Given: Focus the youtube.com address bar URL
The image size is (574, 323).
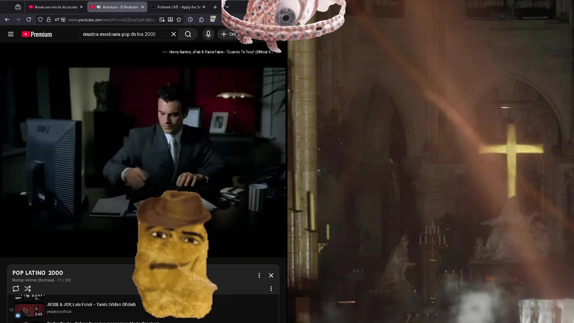Looking at the screenshot, I should pos(112,20).
